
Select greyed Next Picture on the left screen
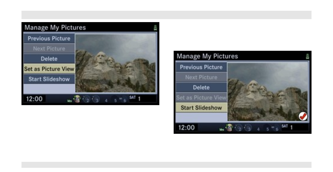49,49
